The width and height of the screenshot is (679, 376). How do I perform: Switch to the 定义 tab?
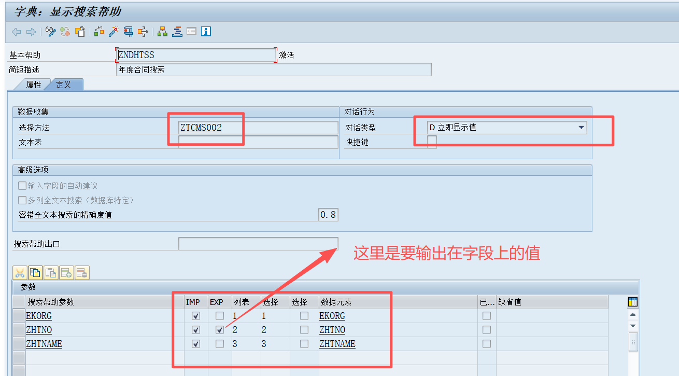point(64,85)
